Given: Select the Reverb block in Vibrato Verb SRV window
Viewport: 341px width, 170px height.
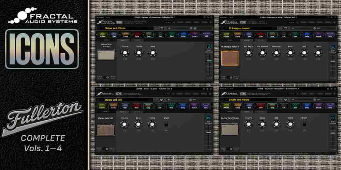Looking at the screenshot, I should coord(194,106).
